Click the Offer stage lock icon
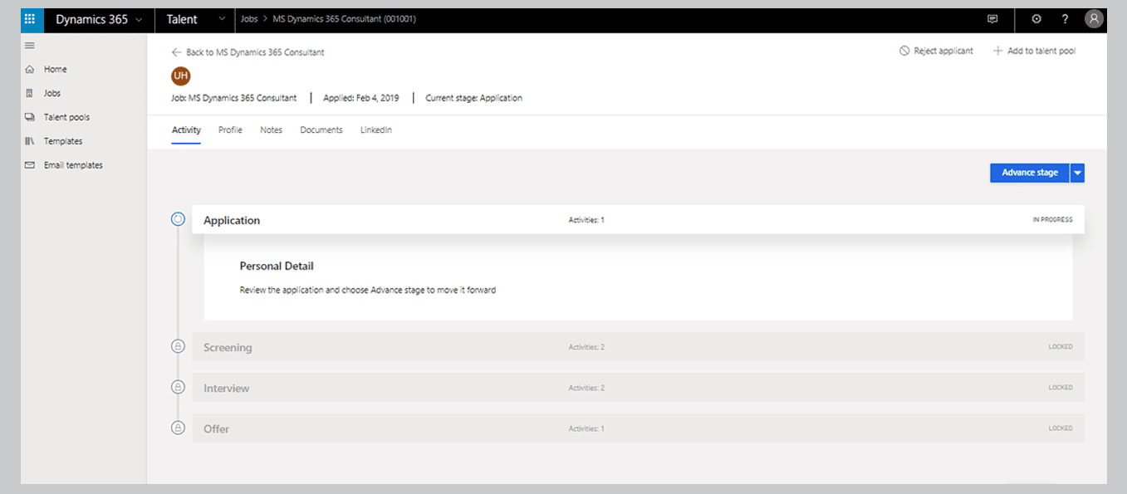Image resolution: width=1127 pixels, height=494 pixels. tap(178, 428)
